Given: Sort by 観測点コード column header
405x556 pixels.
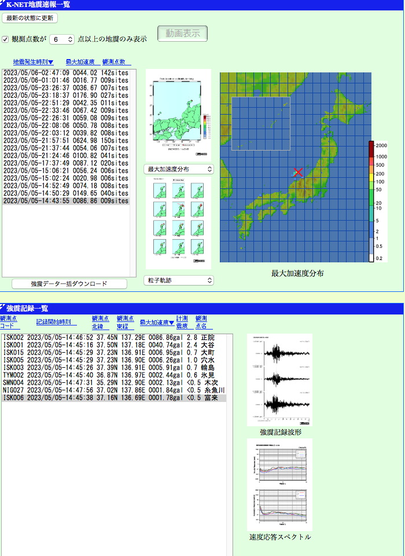Looking at the screenshot, I should tap(9, 323).
